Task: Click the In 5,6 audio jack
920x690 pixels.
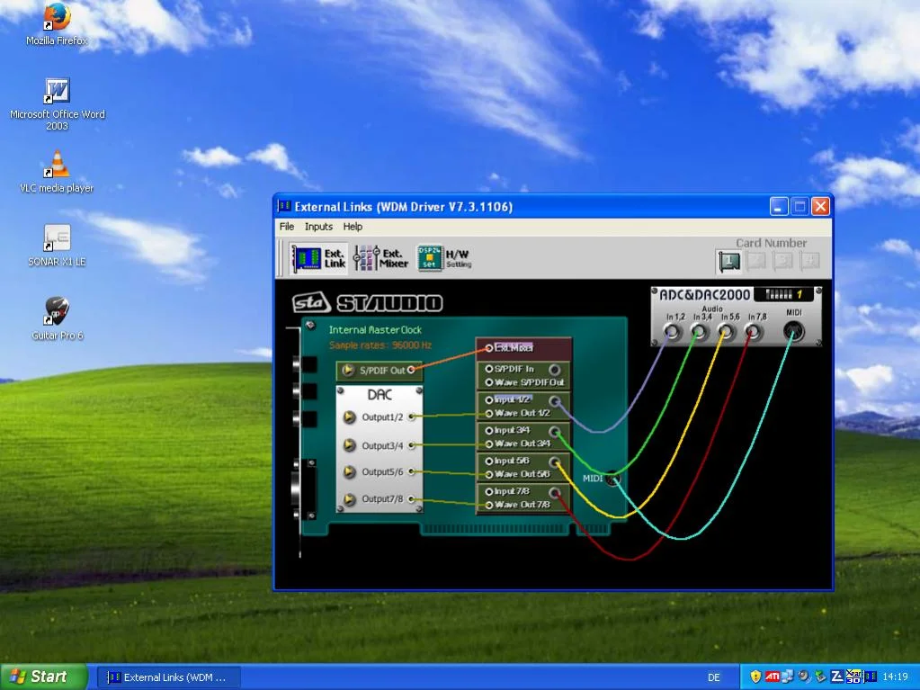Action: (728, 332)
